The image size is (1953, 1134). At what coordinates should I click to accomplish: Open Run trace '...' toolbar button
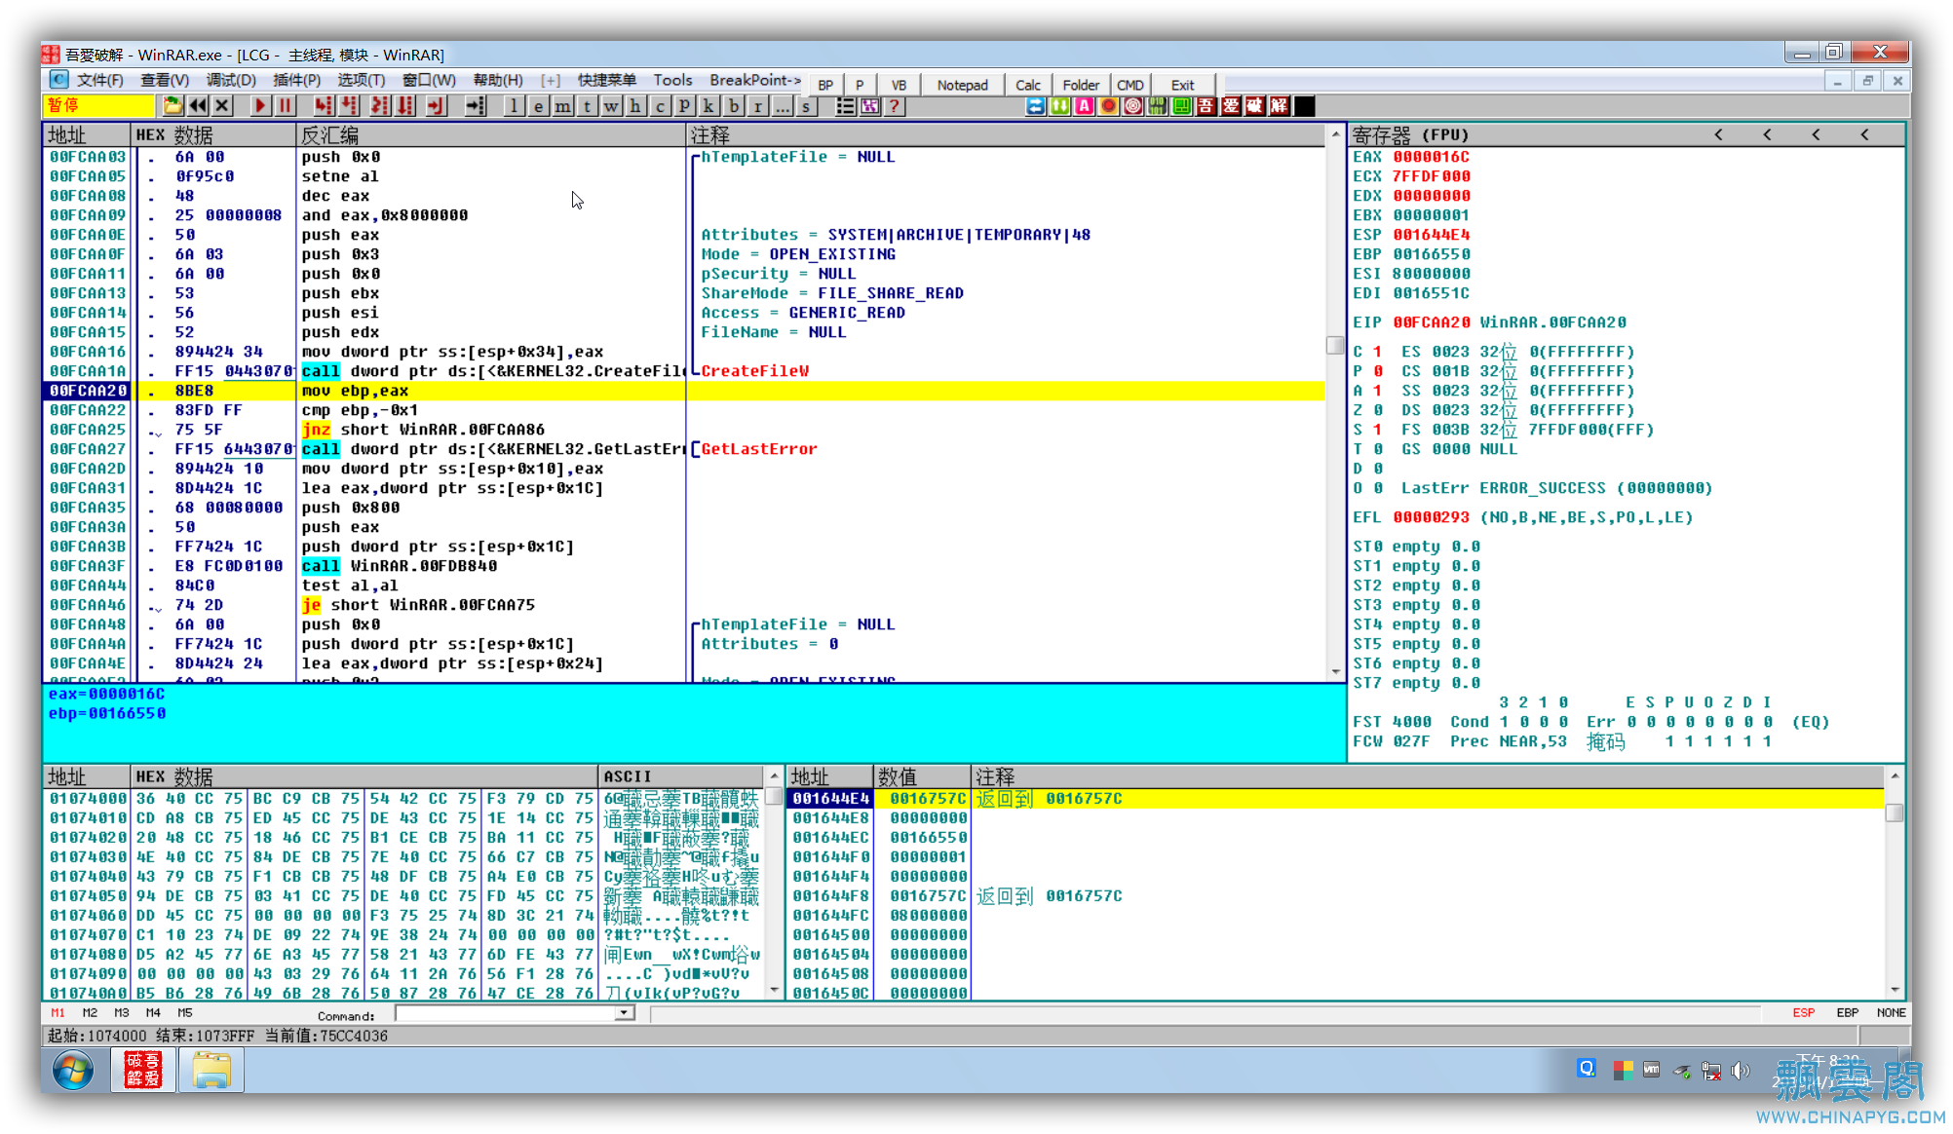click(x=782, y=106)
